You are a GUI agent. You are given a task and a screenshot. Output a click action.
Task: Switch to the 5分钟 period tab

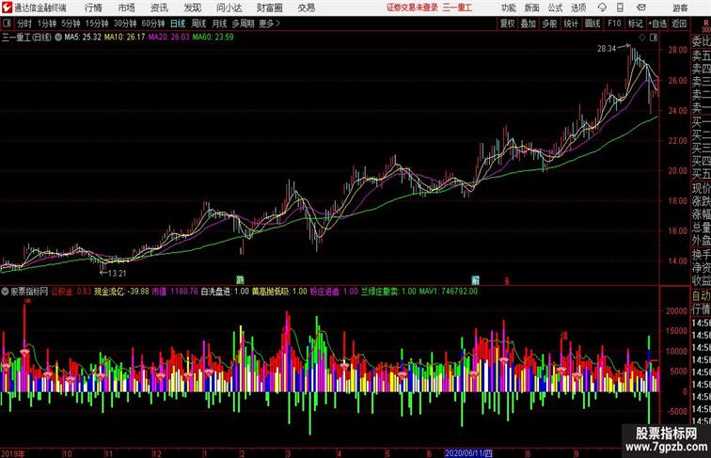click(x=71, y=24)
